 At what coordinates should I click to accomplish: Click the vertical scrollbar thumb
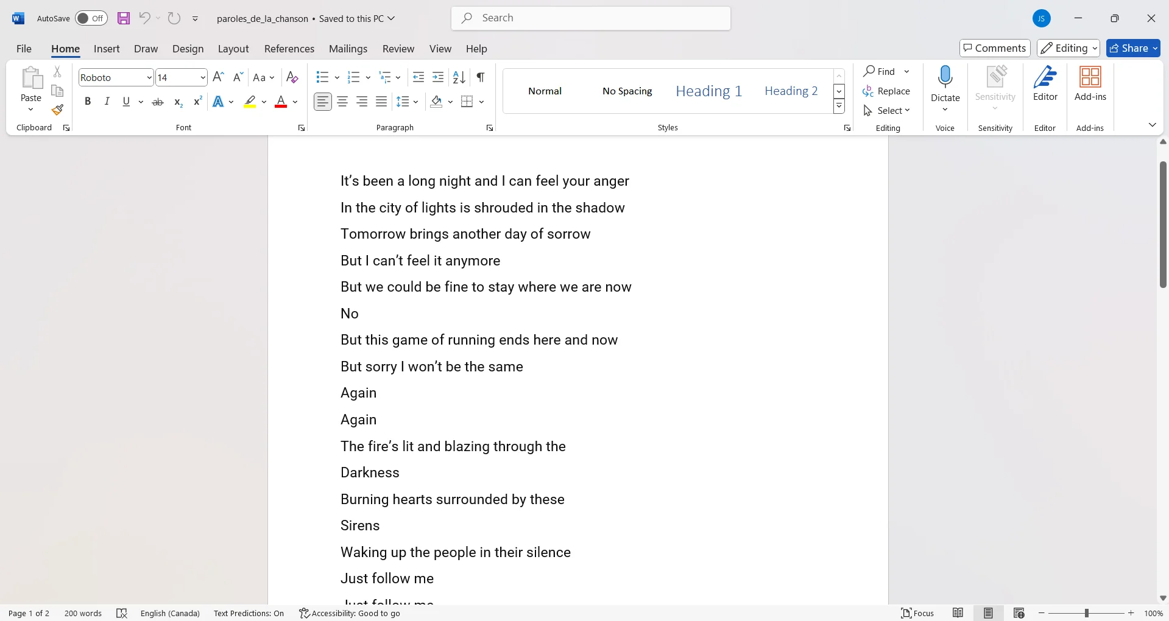point(1163,224)
